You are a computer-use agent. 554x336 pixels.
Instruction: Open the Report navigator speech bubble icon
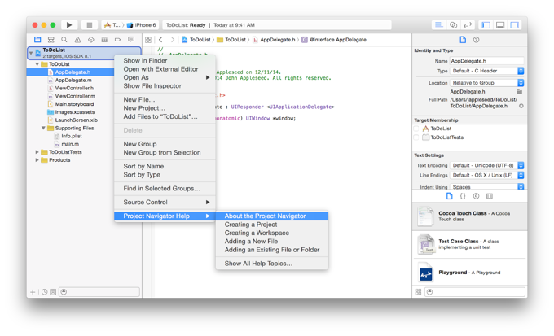pos(131,40)
